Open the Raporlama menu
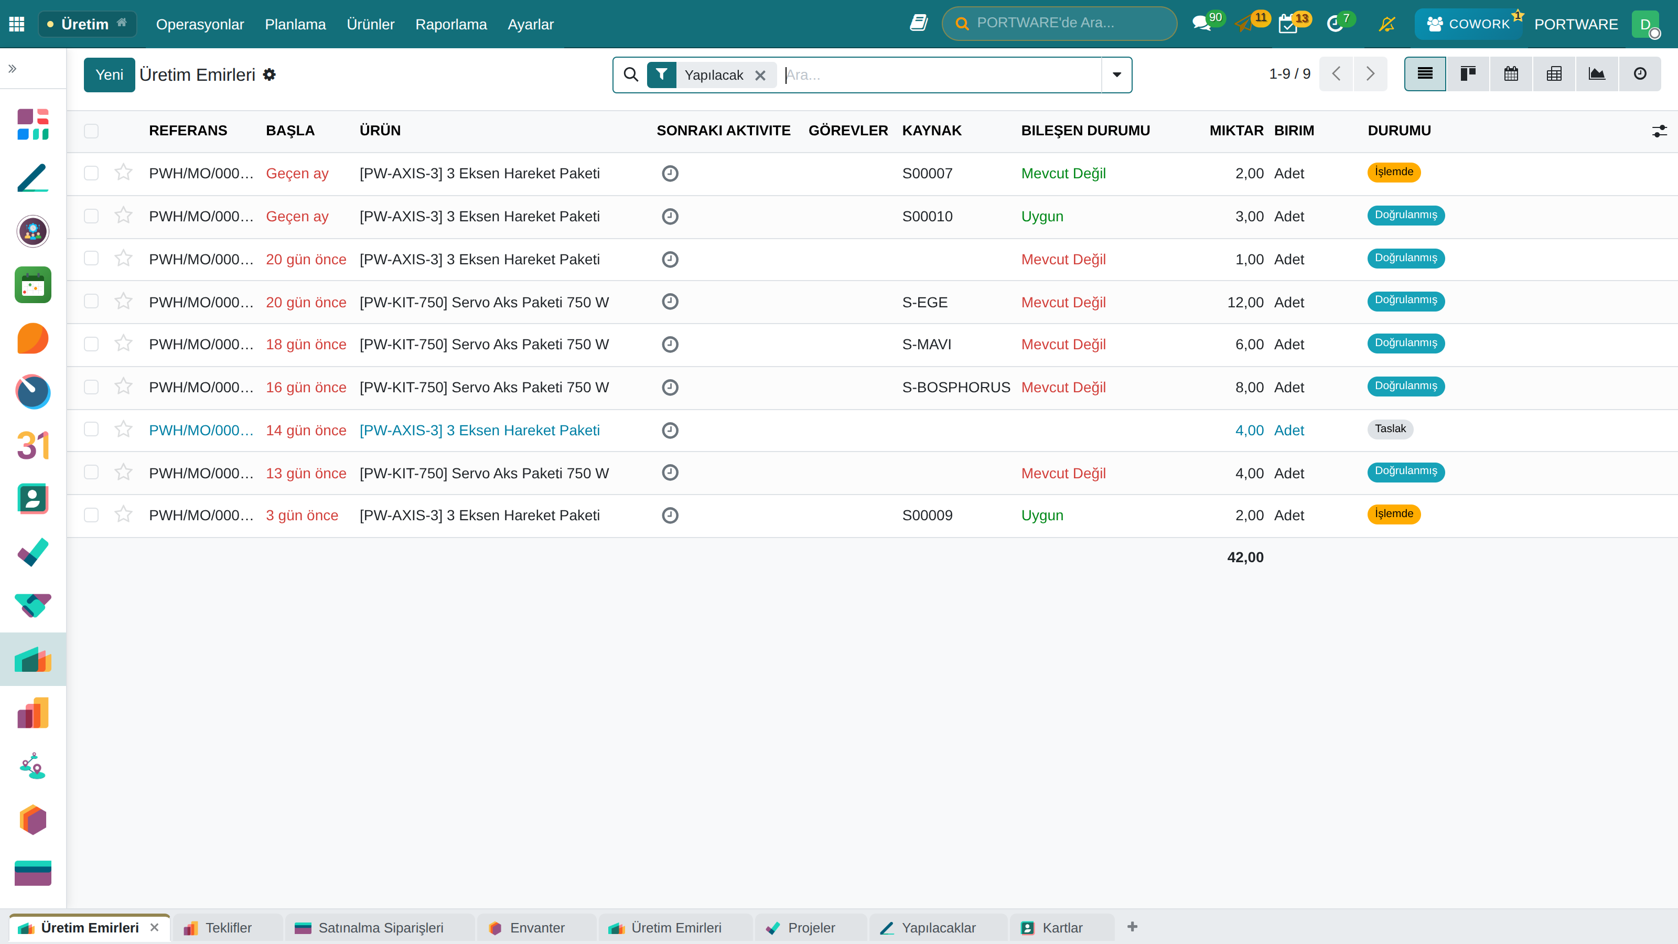This screenshot has height=944, width=1678. tap(451, 24)
